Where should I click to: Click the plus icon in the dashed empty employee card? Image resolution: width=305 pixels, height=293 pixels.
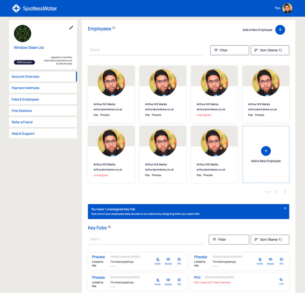266,151
